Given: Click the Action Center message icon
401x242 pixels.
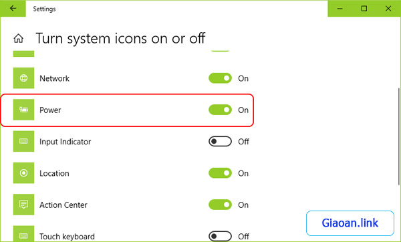Looking at the screenshot, I should tap(23, 205).
